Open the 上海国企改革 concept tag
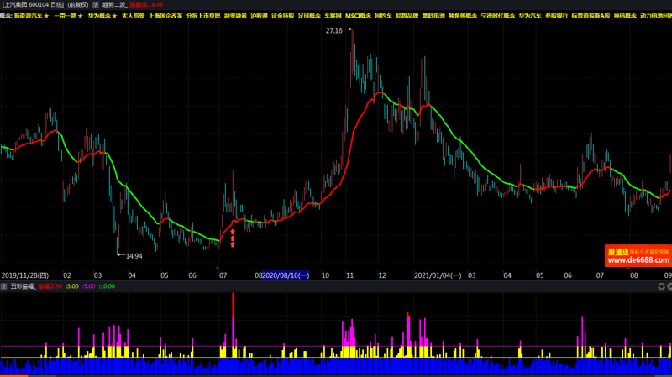The width and height of the screenshot is (672, 377). pyautogui.click(x=165, y=16)
